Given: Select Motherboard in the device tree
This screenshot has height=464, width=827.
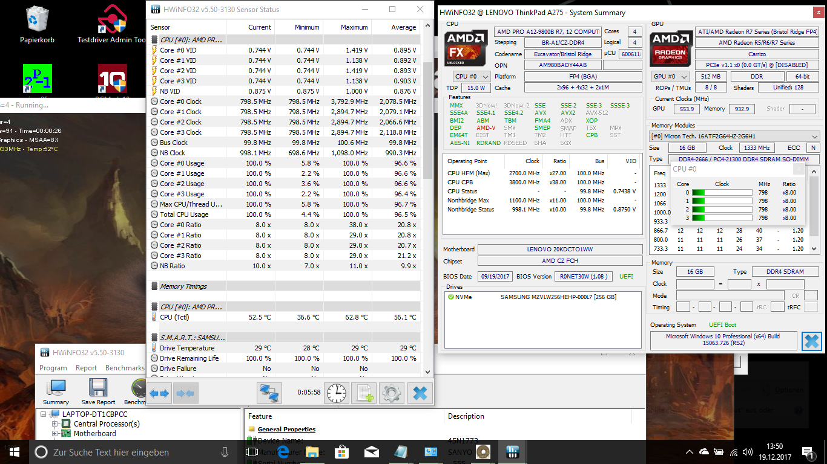Looking at the screenshot, I should tap(95, 434).
